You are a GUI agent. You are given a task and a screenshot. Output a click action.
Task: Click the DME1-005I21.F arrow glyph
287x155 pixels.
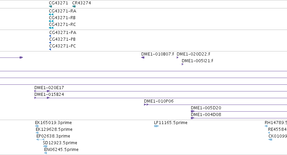[183, 64]
